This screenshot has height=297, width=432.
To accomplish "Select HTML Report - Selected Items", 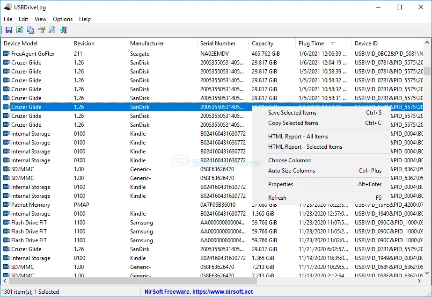I will [321, 147].
